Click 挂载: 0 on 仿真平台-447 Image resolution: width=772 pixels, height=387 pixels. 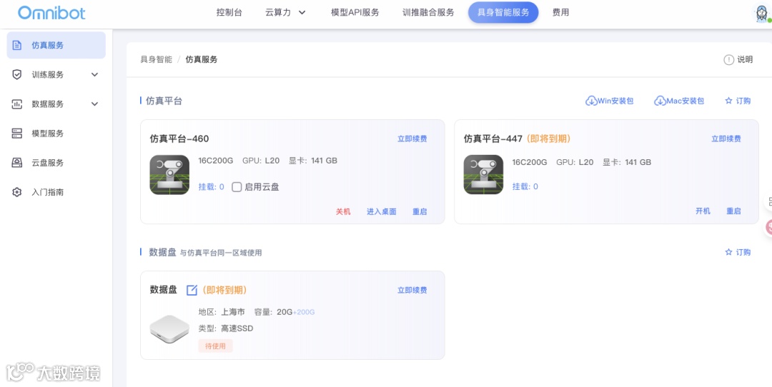tap(525, 187)
